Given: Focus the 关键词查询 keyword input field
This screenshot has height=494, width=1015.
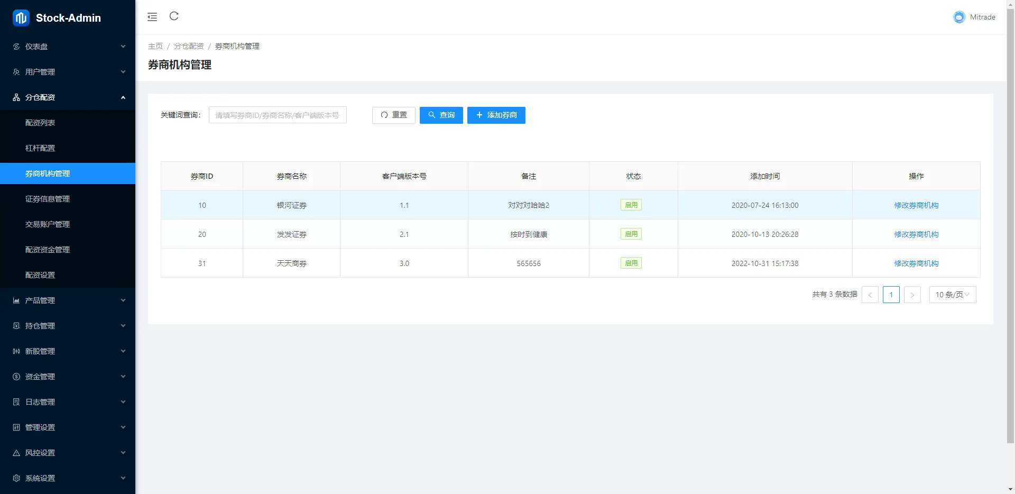Looking at the screenshot, I should [278, 115].
